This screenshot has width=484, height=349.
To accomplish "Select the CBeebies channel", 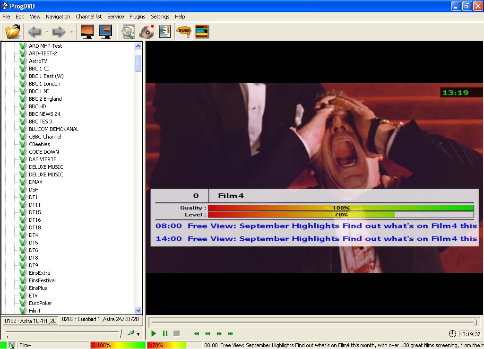I will pos(39,144).
